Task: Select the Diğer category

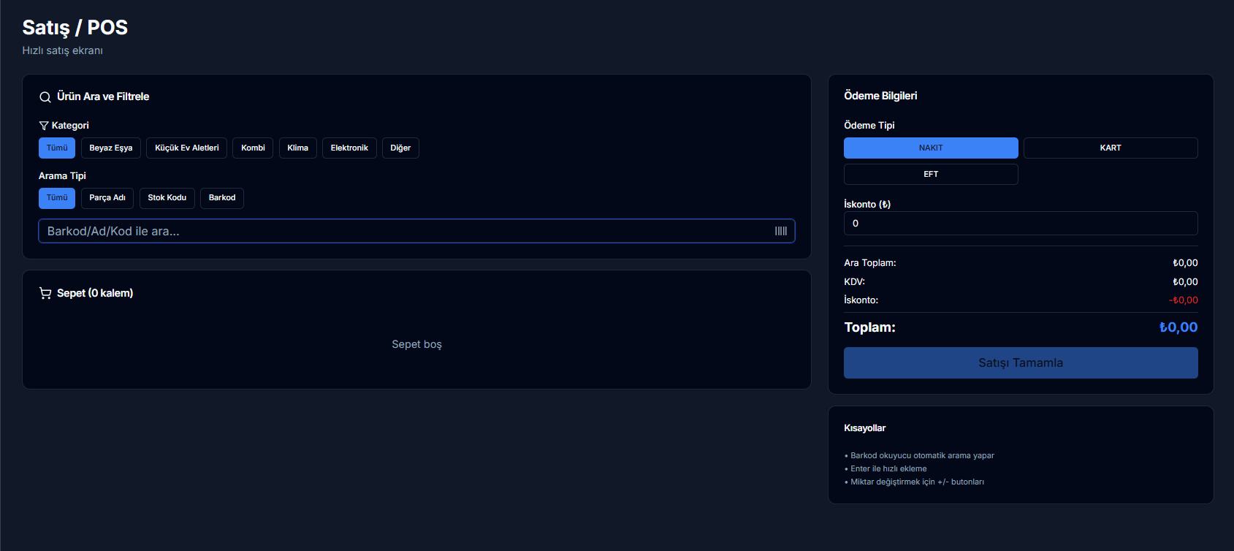Action: click(x=400, y=148)
